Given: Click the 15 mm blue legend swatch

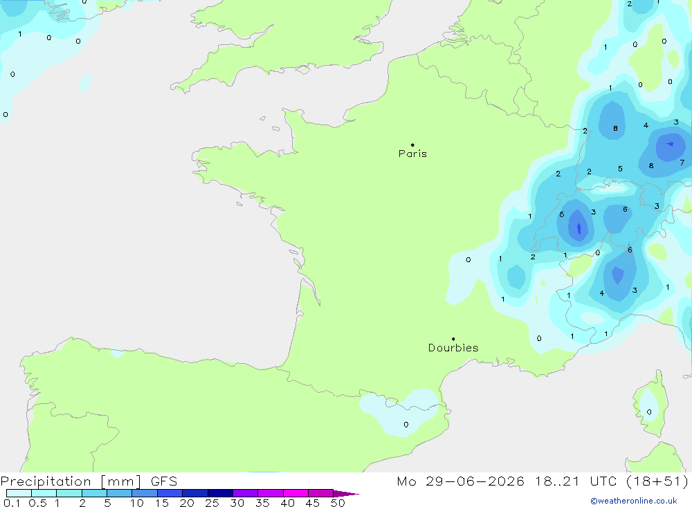Looking at the screenshot, I should click(170, 493).
